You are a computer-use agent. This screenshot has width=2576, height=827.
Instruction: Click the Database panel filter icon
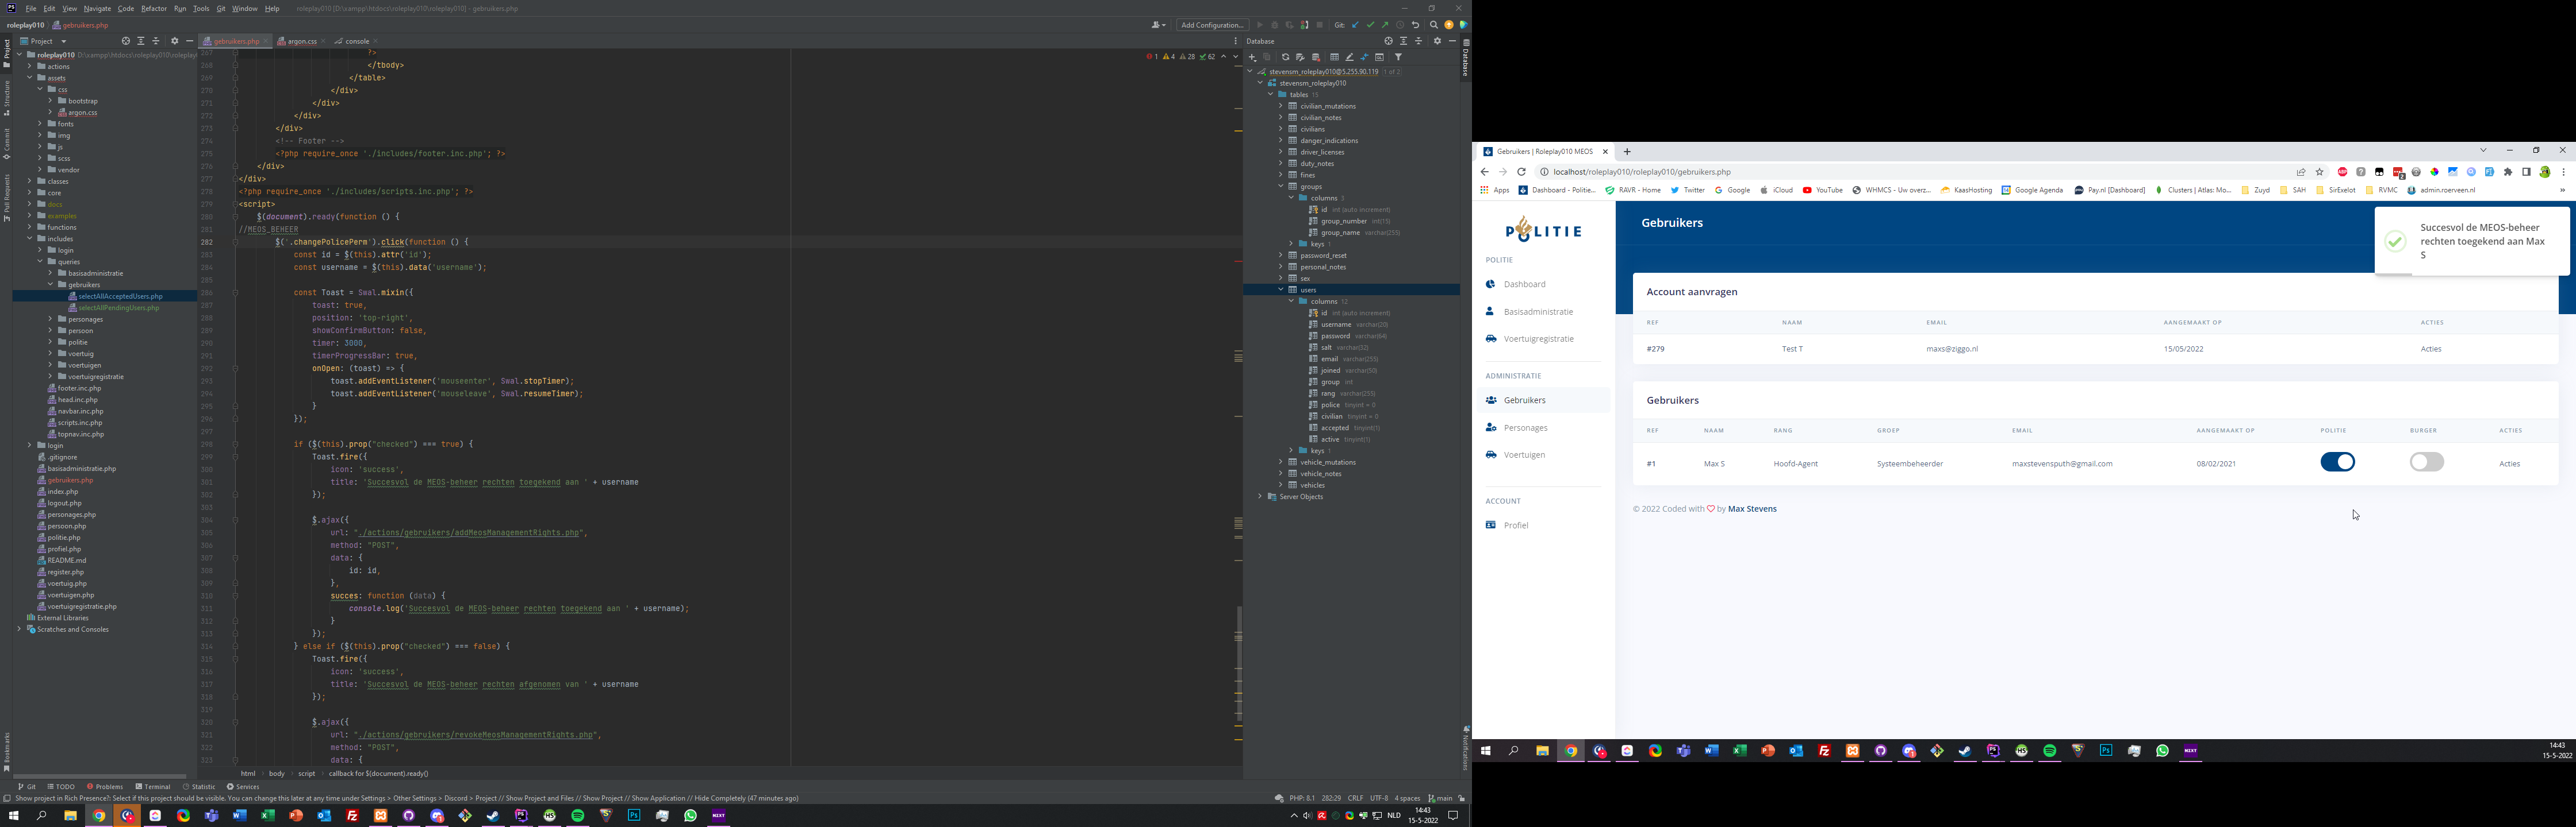tap(1398, 57)
